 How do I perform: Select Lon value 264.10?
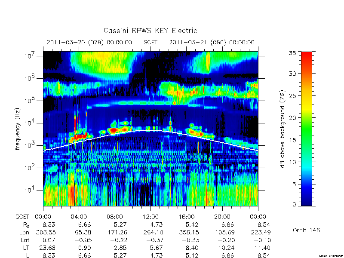154,232
